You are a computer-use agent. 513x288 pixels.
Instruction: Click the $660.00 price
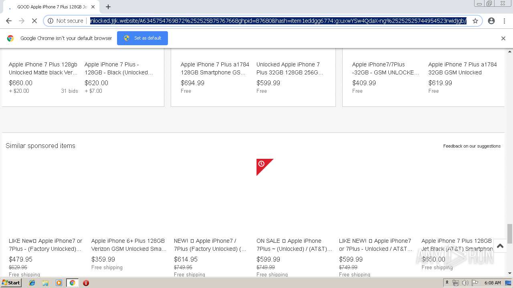[x=20, y=83]
